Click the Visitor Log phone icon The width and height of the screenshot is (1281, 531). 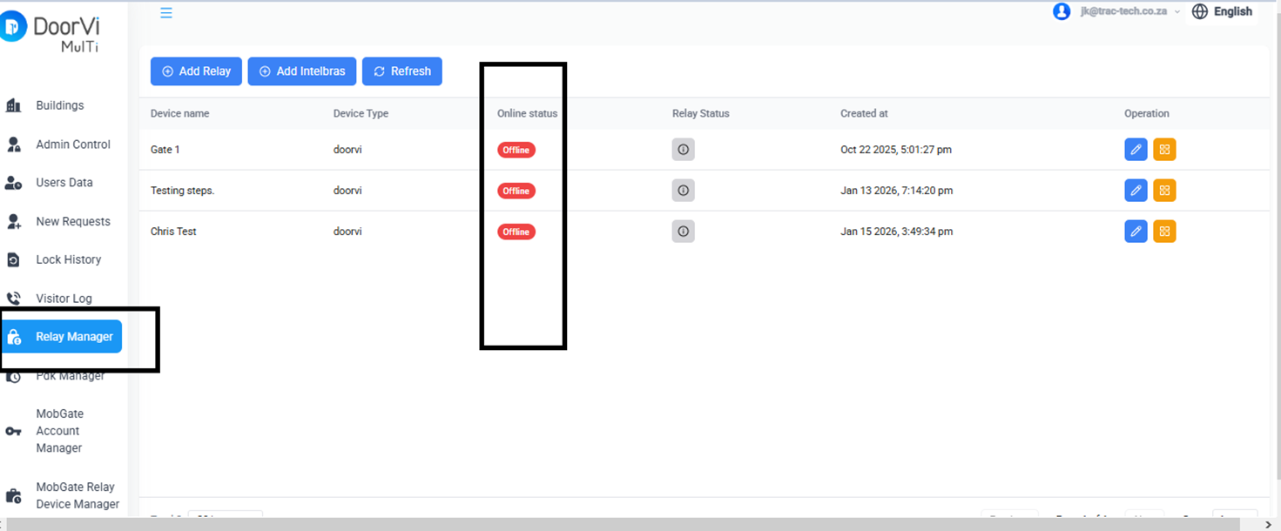[x=13, y=299]
